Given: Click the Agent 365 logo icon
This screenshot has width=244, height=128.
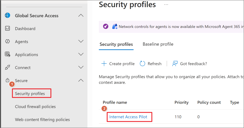Looking at the screenshot, I should click(115, 26).
